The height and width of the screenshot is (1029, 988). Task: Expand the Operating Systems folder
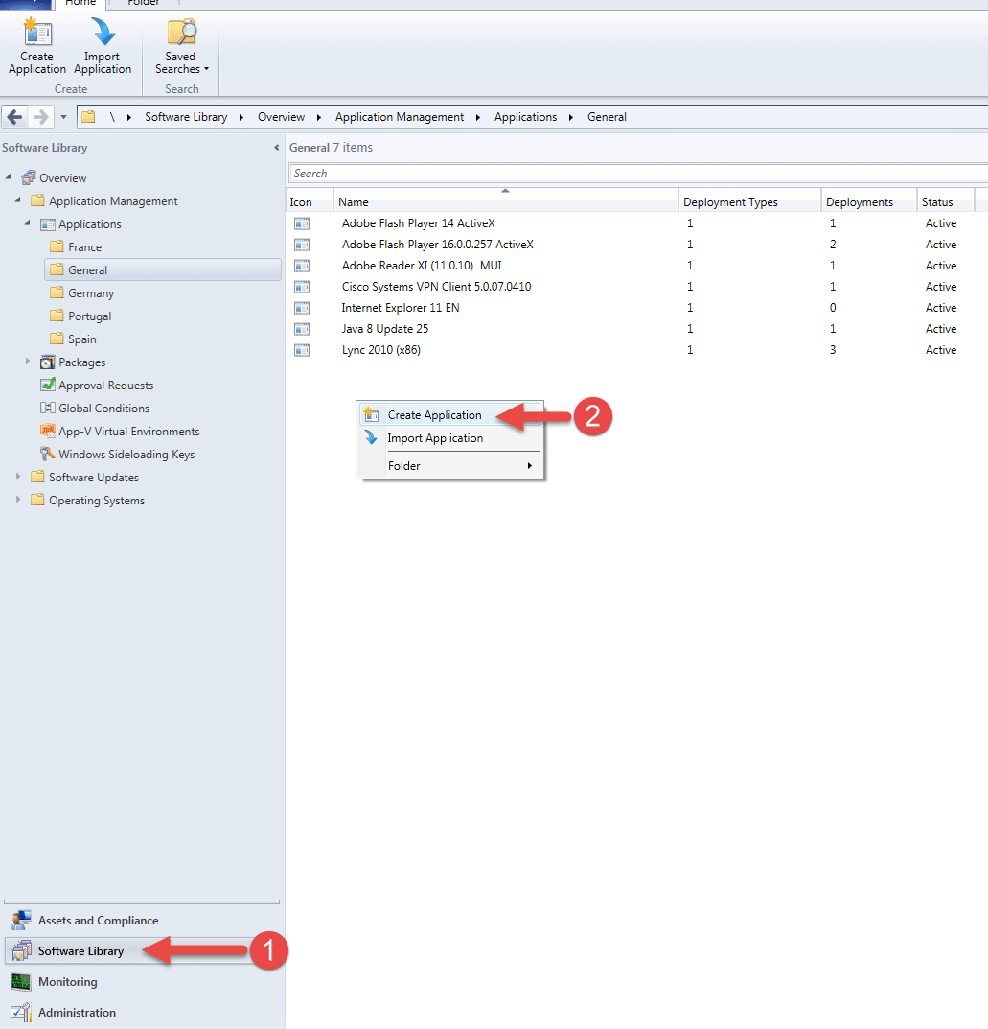(x=17, y=500)
